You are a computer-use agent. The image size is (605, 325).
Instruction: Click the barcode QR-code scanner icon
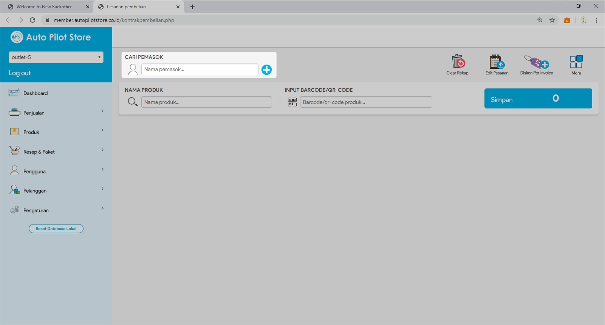[292, 102]
